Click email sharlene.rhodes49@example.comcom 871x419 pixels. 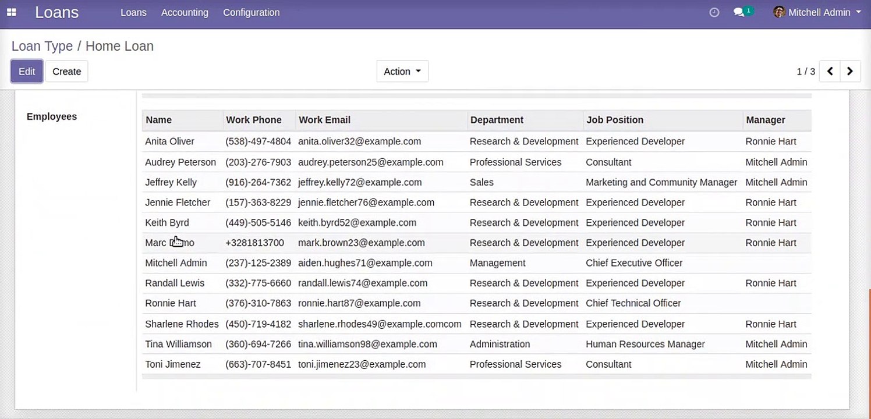pos(380,324)
